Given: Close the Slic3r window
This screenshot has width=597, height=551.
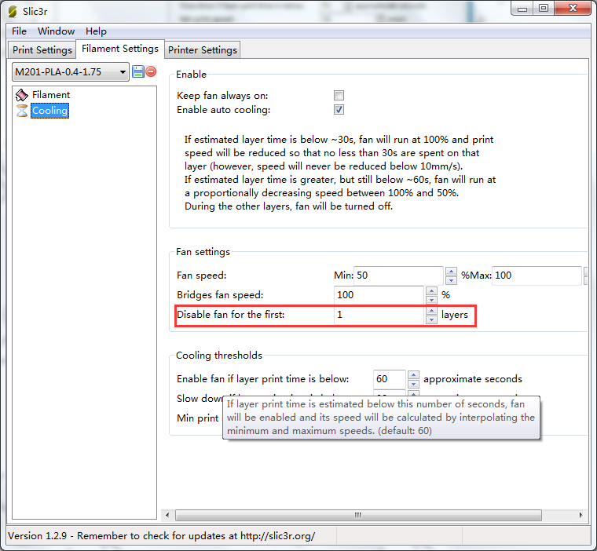Looking at the screenshot, I should click(x=573, y=9).
